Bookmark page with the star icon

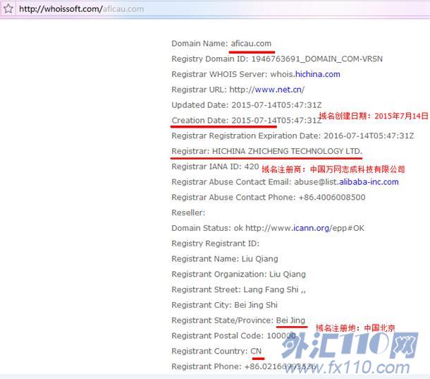point(8,8)
